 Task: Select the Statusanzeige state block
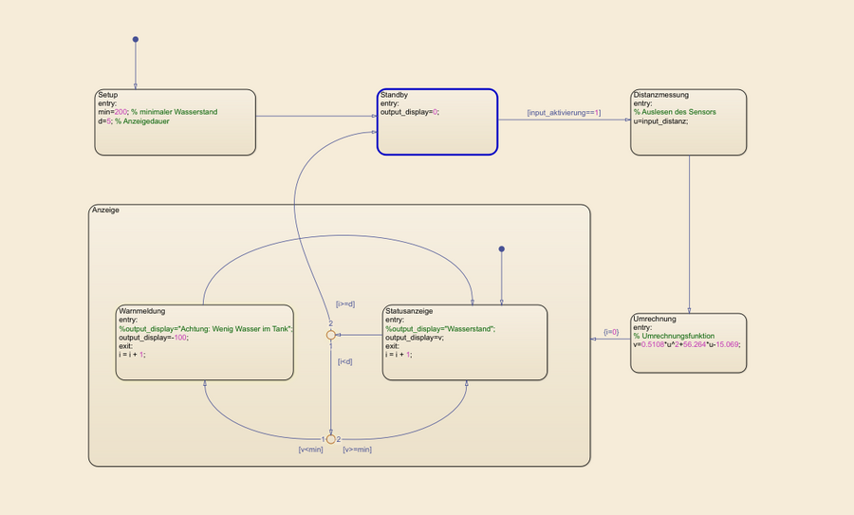(x=464, y=365)
